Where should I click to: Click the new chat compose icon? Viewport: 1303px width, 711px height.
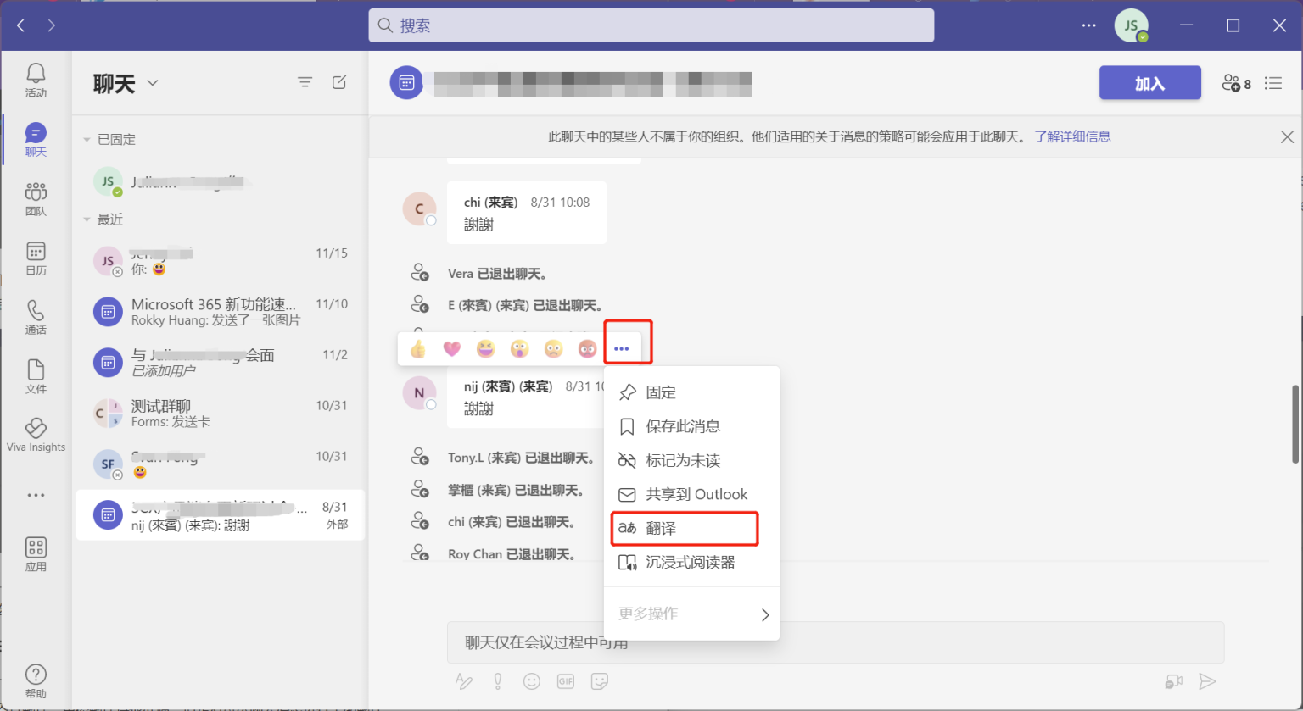[339, 82]
